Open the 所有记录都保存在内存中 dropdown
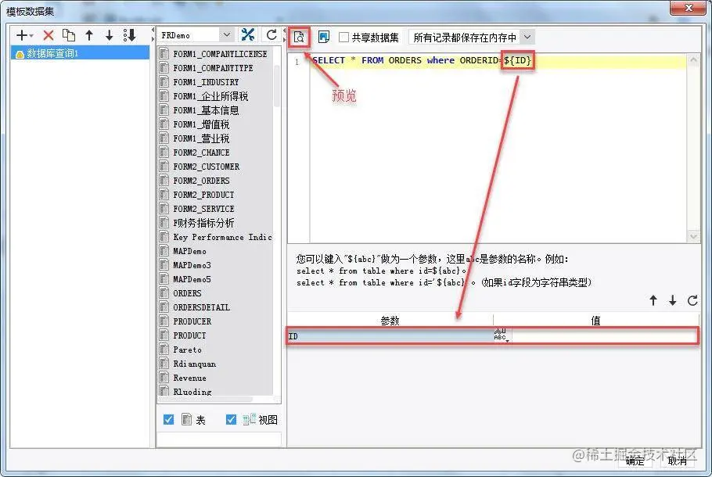712x477 pixels. coord(528,36)
